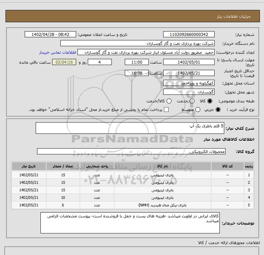This screenshot has height=255, width=264.
Task: Click the response deadline date 1402/05/01
Action: [189, 62]
